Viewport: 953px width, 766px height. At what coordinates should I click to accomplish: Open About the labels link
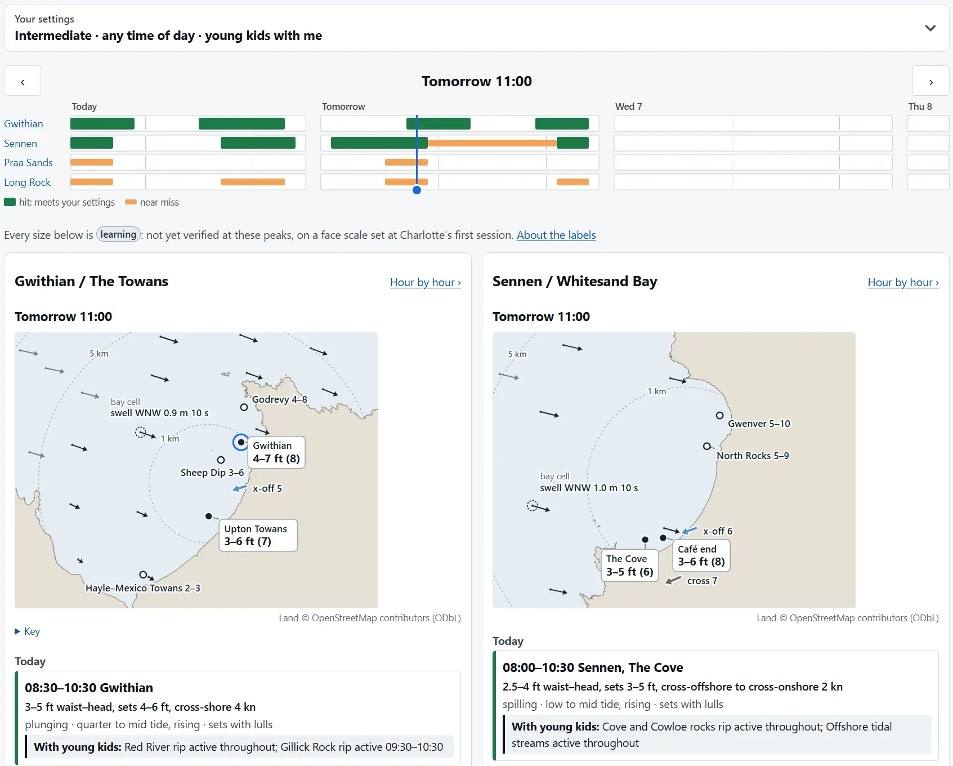[x=556, y=235]
